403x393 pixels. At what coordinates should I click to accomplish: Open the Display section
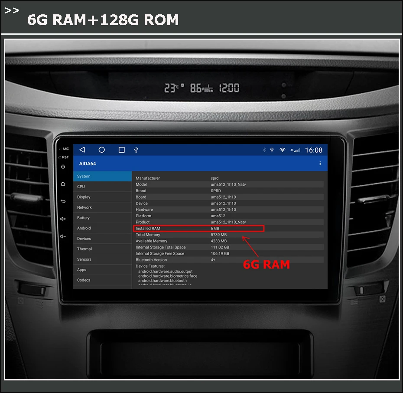pyautogui.click(x=102, y=197)
